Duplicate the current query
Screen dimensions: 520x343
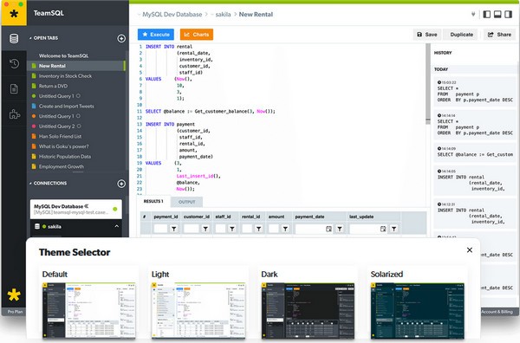(461, 35)
